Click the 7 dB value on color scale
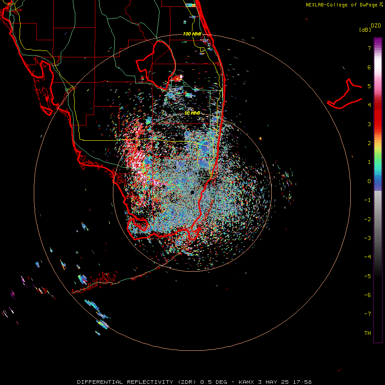The image size is (385, 385). pos(369,48)
